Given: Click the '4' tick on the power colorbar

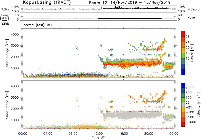Looking at the screenshot, I should tap(186, 69).
